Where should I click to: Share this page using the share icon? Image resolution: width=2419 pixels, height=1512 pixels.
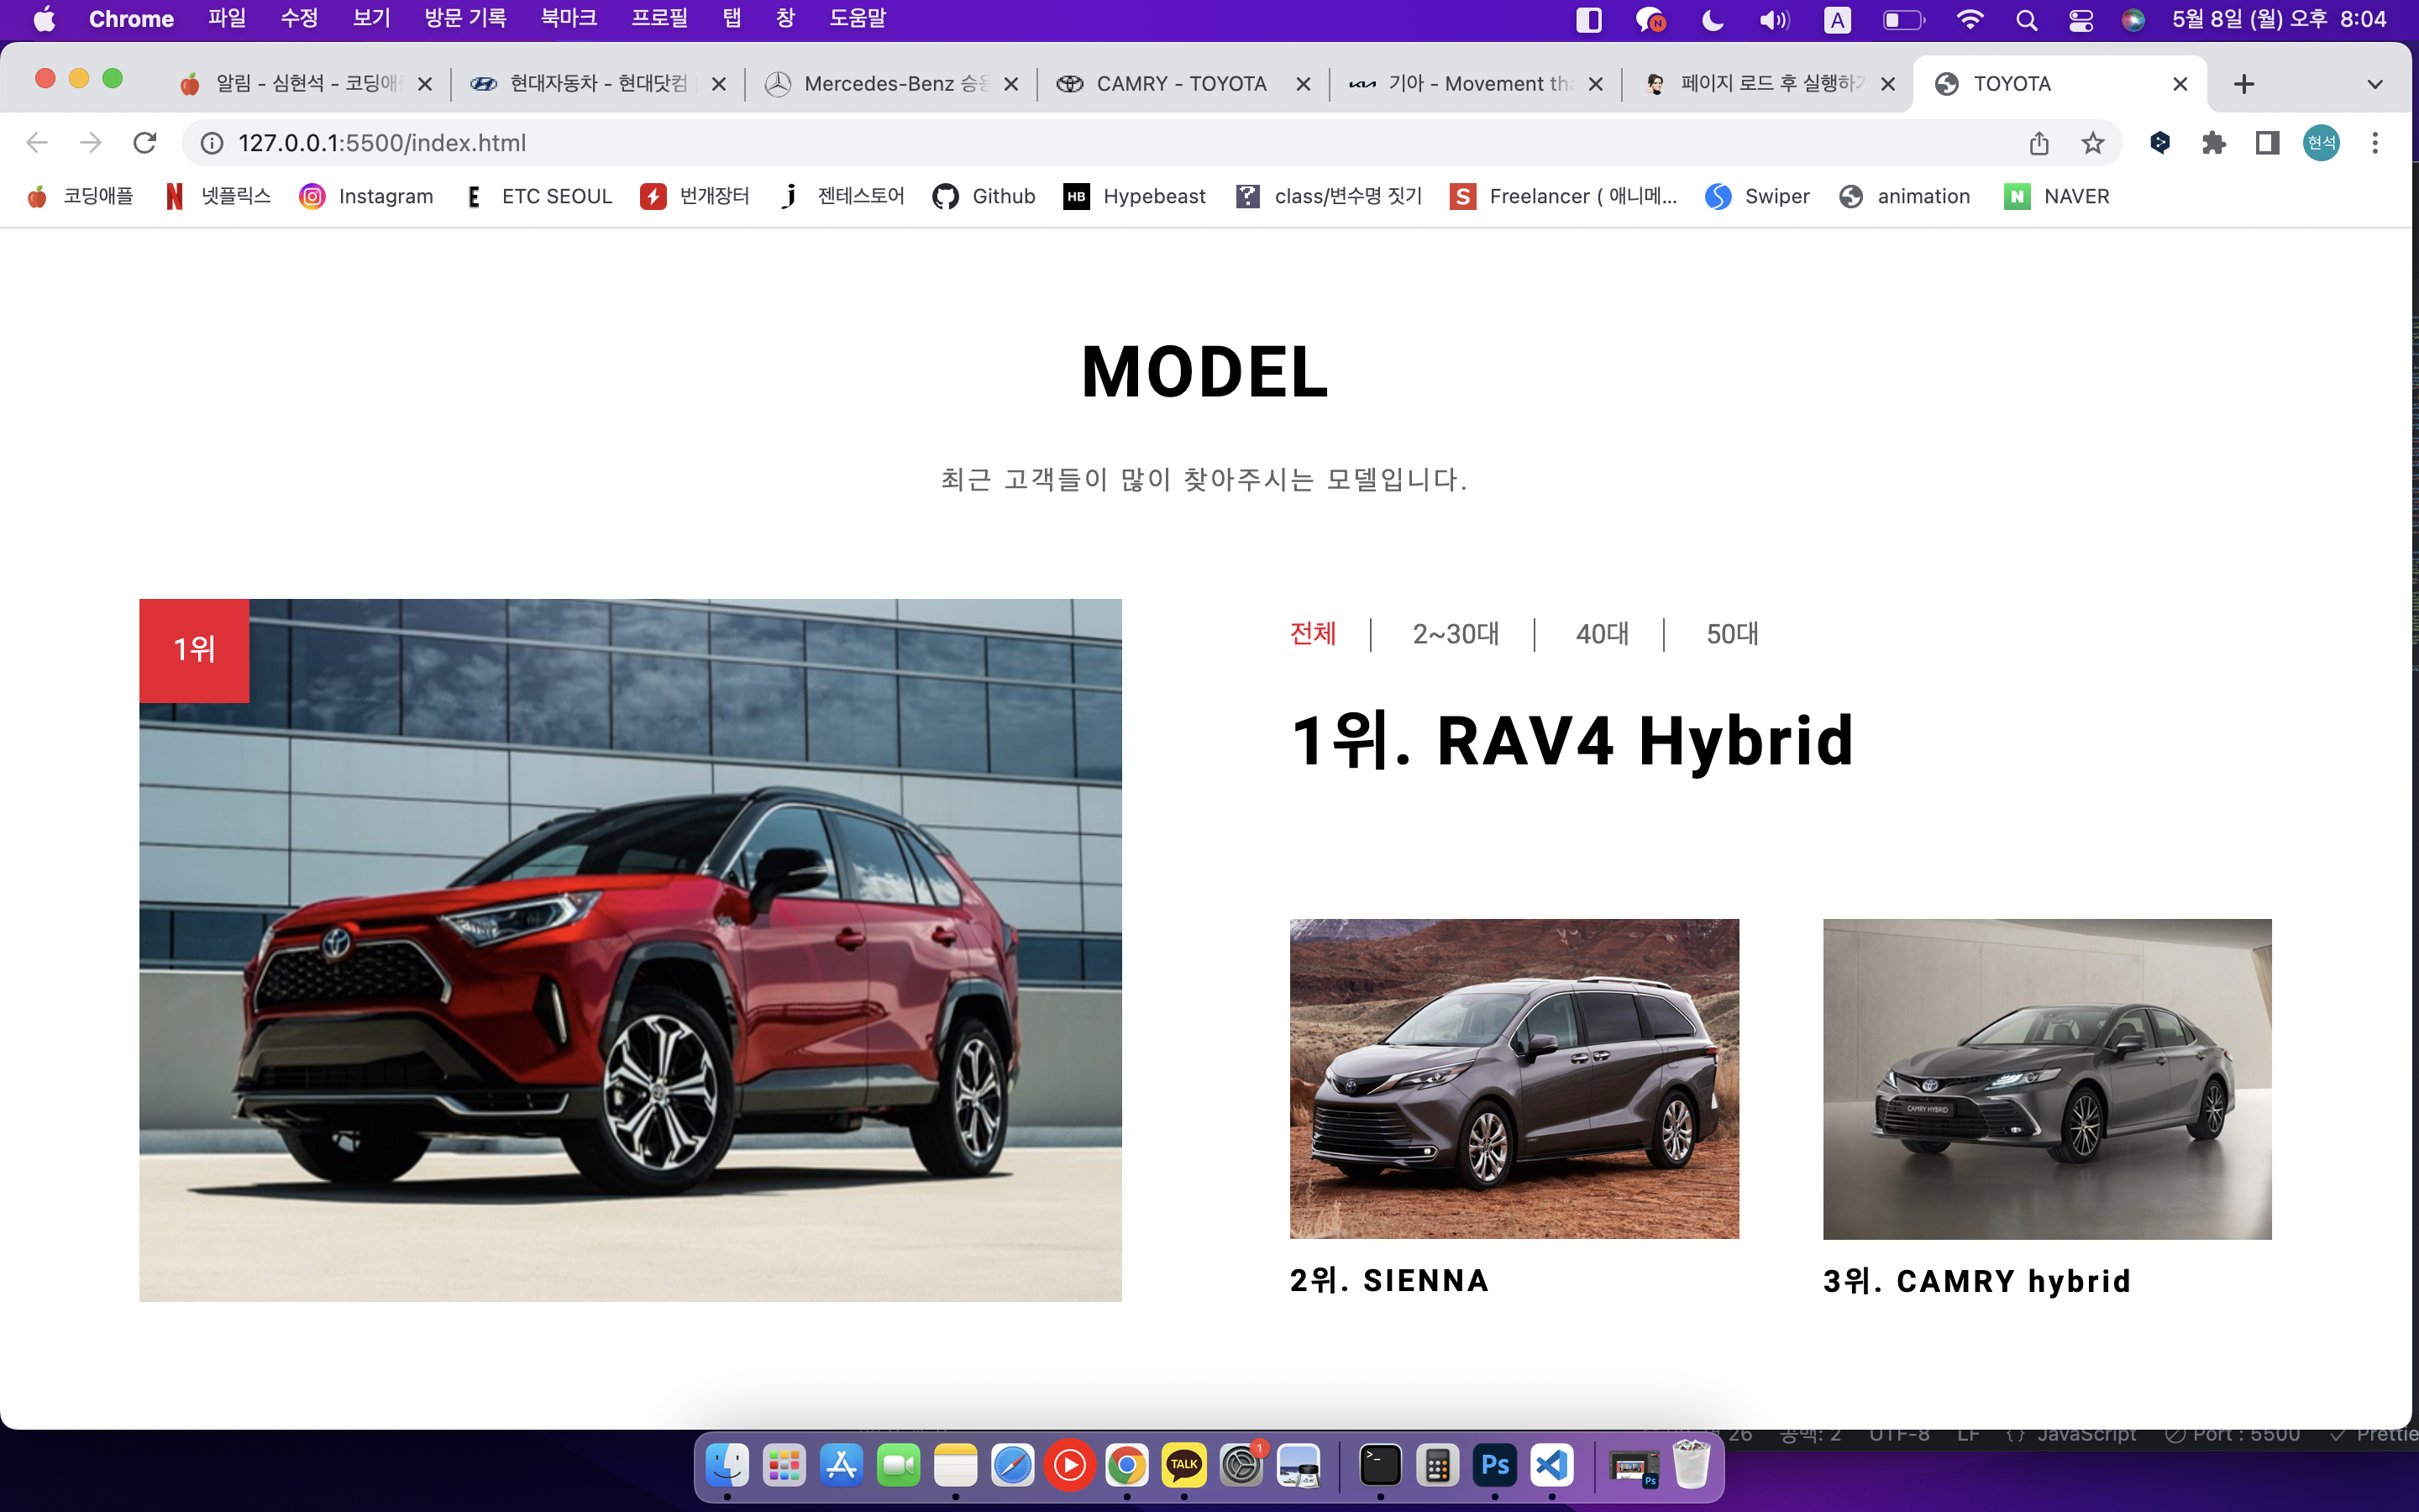[2039, 143]
